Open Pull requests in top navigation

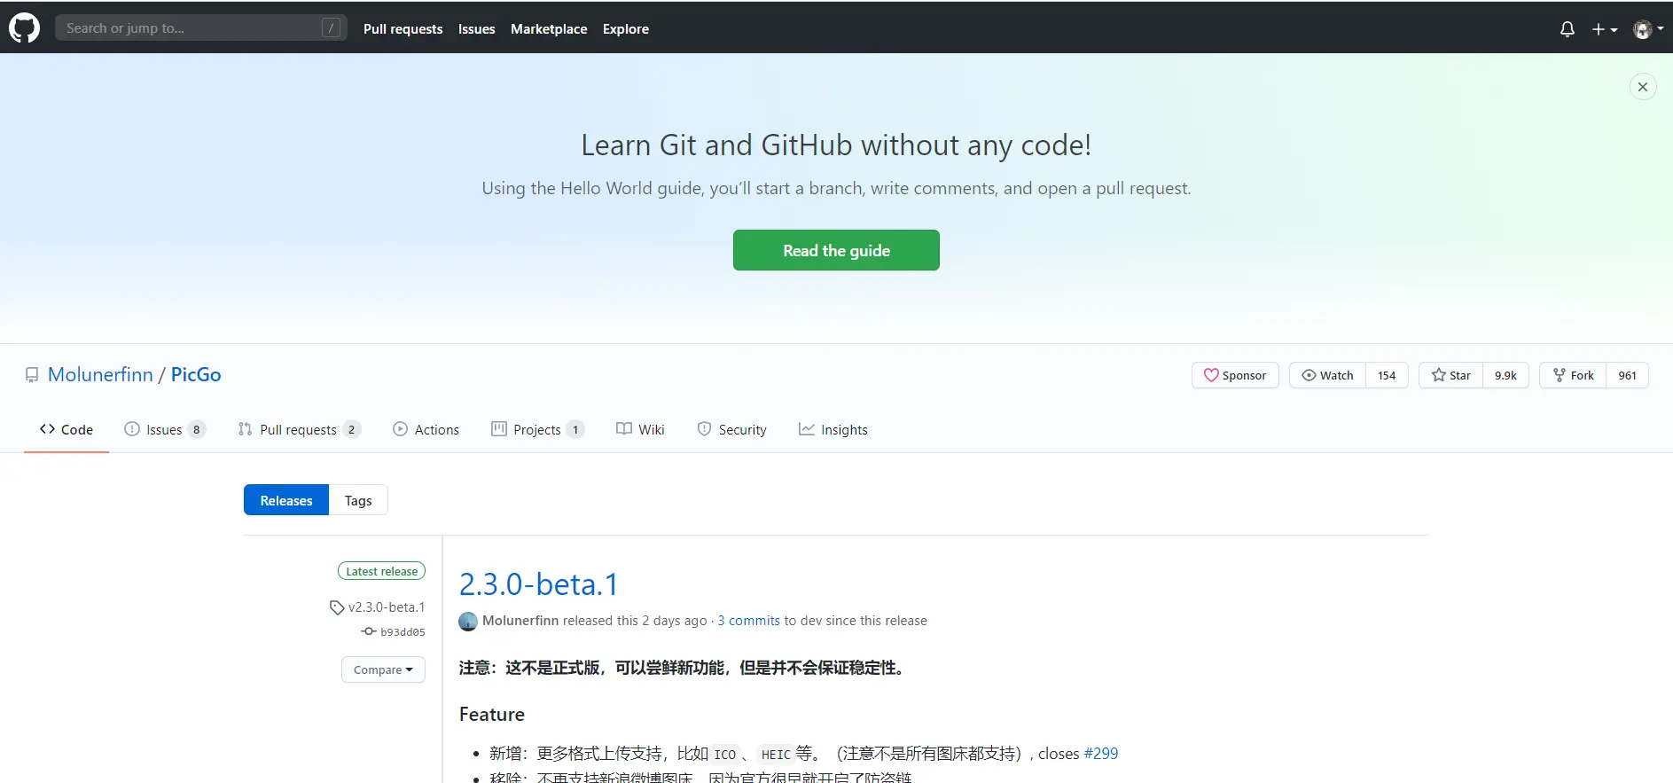pos(403,29)
